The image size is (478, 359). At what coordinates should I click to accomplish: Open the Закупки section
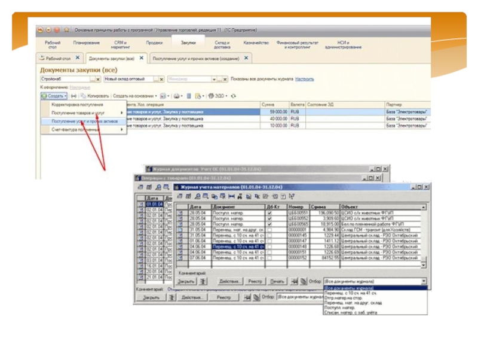[188, 43]
